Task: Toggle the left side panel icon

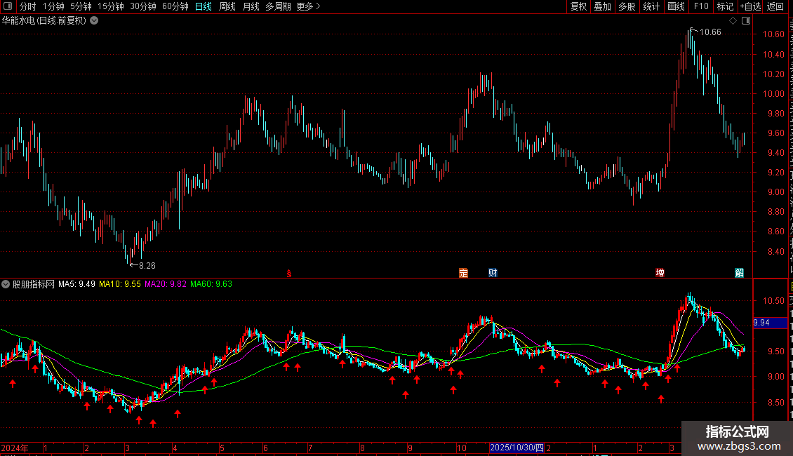Action: click(x=8, y=6)
